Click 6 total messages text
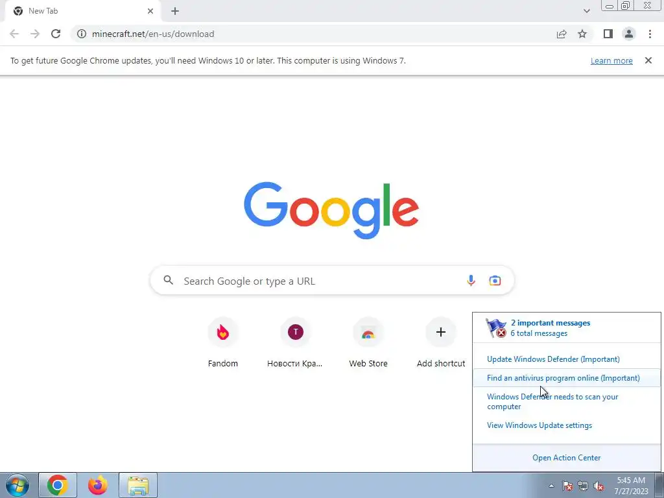 click(x=539, y=333)
